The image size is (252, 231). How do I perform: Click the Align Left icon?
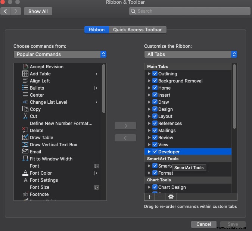tap(25, 81)
